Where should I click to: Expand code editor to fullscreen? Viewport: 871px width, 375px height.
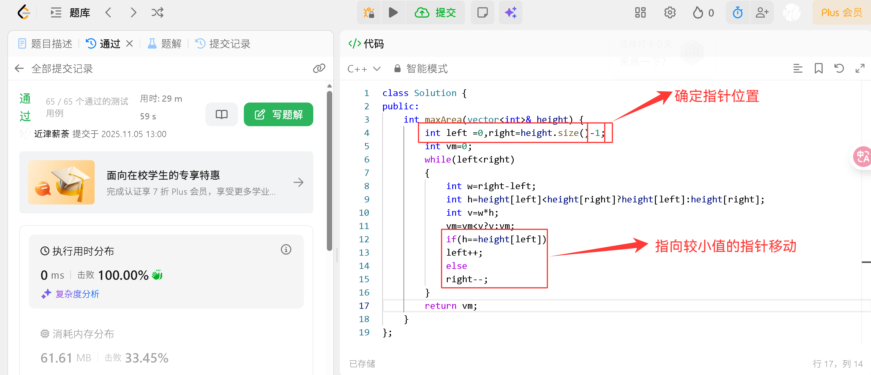pos(859,69)
